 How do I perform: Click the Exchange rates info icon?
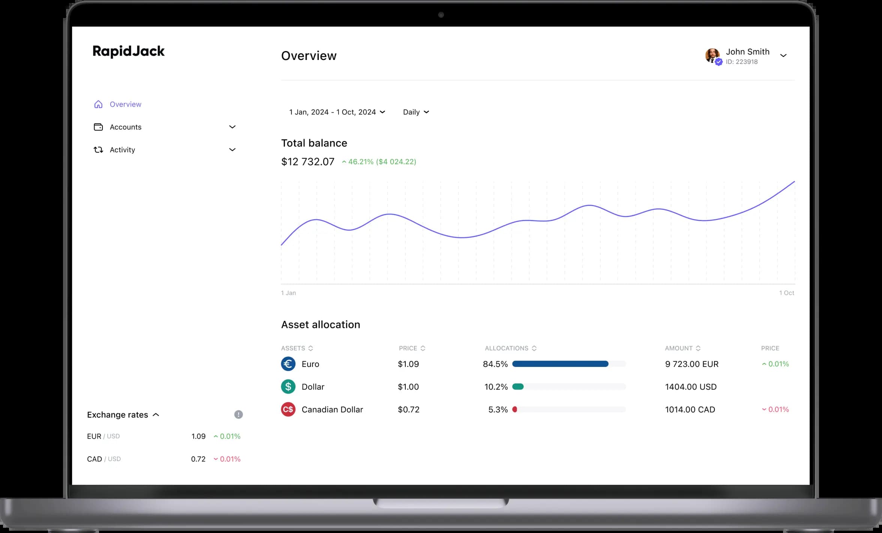pyautogui.click(x=238, y=415)
